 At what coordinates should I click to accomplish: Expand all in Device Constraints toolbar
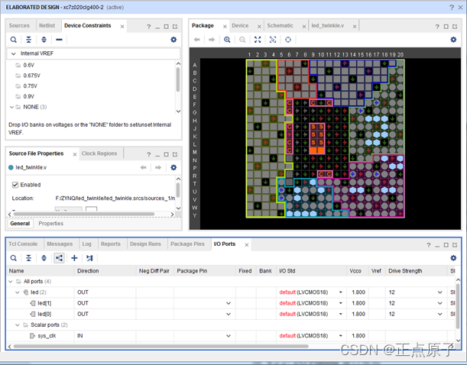(x=44, y=40)
